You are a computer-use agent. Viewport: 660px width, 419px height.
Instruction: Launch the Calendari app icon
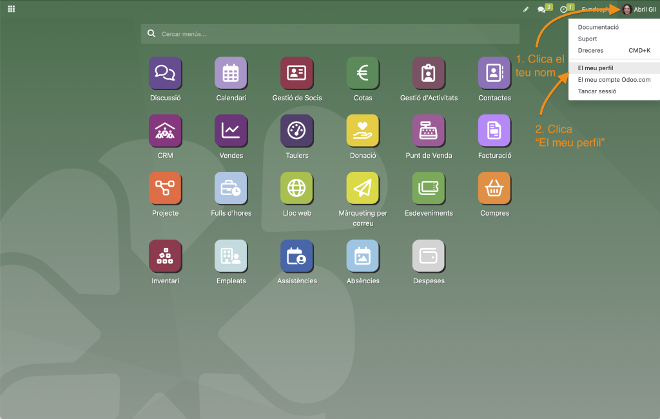tap(231, 73)
